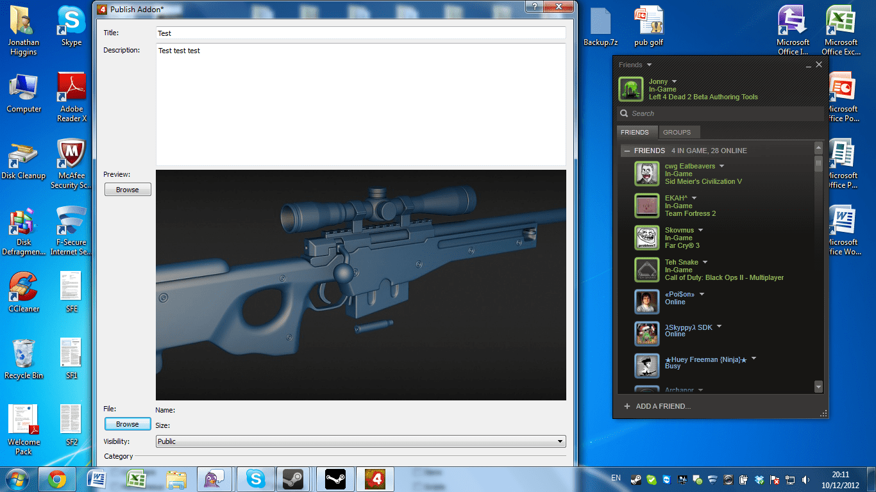Click the volume icon in the system tray
876x492 pixels.
click(806, 479)
